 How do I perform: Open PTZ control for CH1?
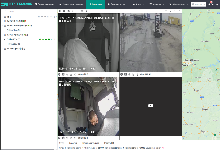(75, 74)
